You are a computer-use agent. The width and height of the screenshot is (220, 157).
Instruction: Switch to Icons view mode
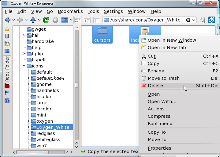click(x=78, y=20)
